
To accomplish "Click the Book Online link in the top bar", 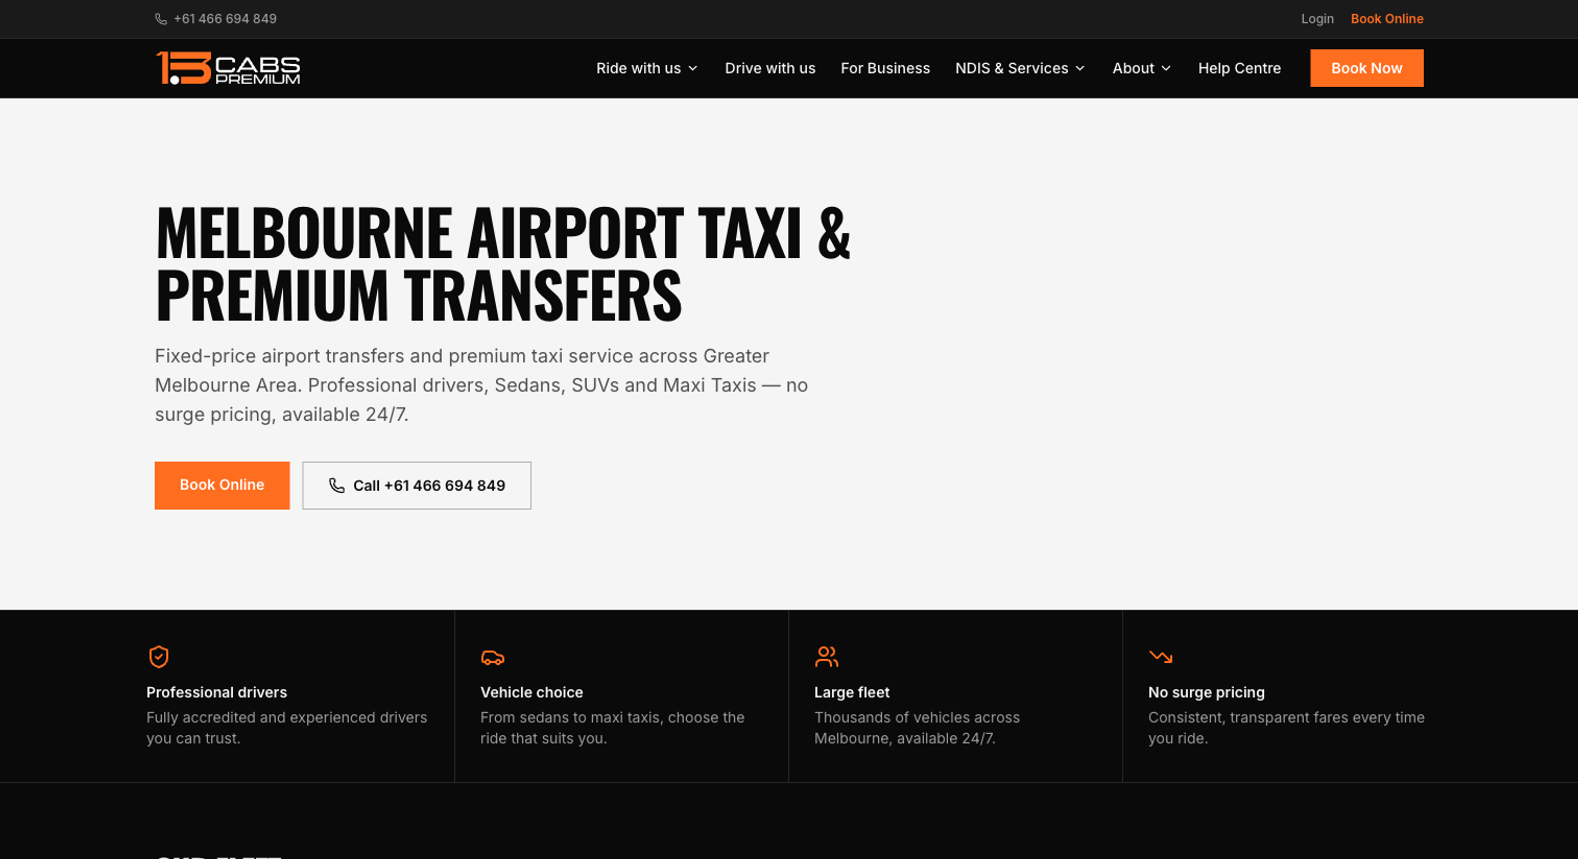I will pos(1387,19).
